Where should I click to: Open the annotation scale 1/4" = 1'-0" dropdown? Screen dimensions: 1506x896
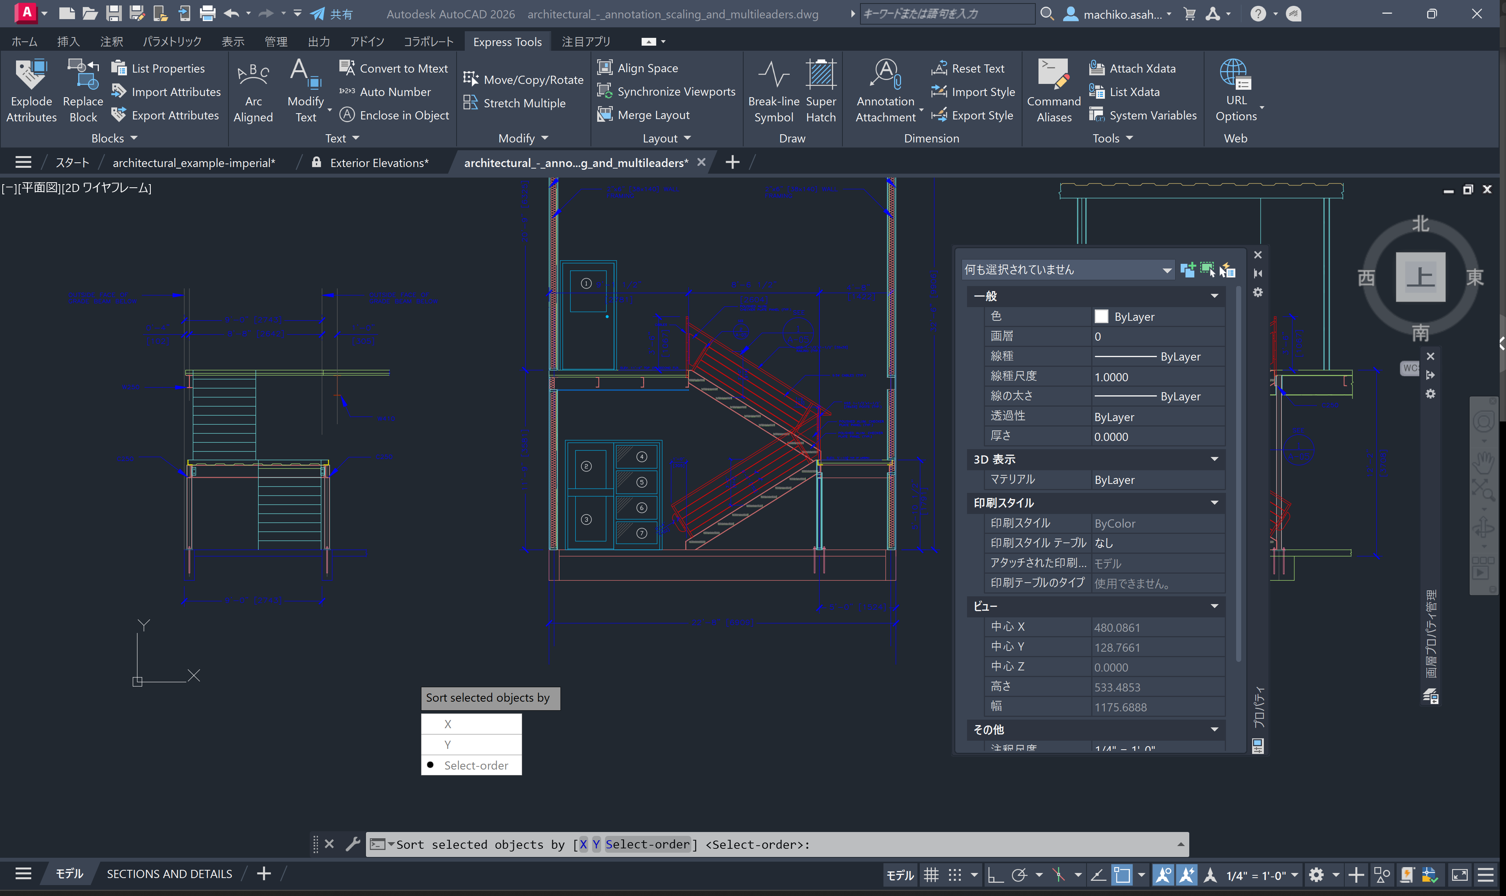click(1262, 875)
